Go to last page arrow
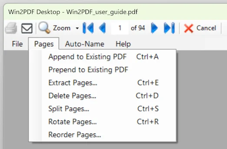The width and height of the screenshot is (227, 149). [x=169, y=28]
